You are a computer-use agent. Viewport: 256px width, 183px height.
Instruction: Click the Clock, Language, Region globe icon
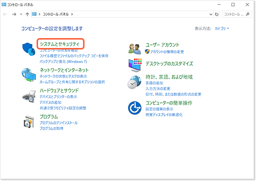coord(134,82)
